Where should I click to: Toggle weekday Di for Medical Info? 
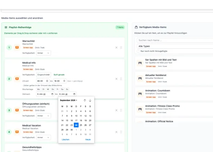(x=43, y=89)
